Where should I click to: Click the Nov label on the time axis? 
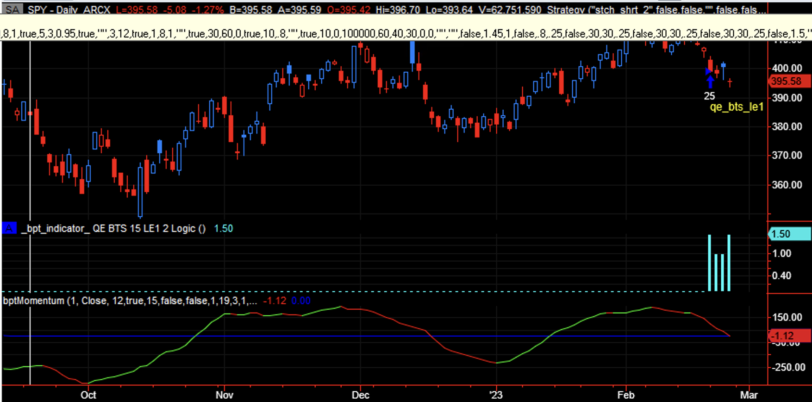(225, 395)
